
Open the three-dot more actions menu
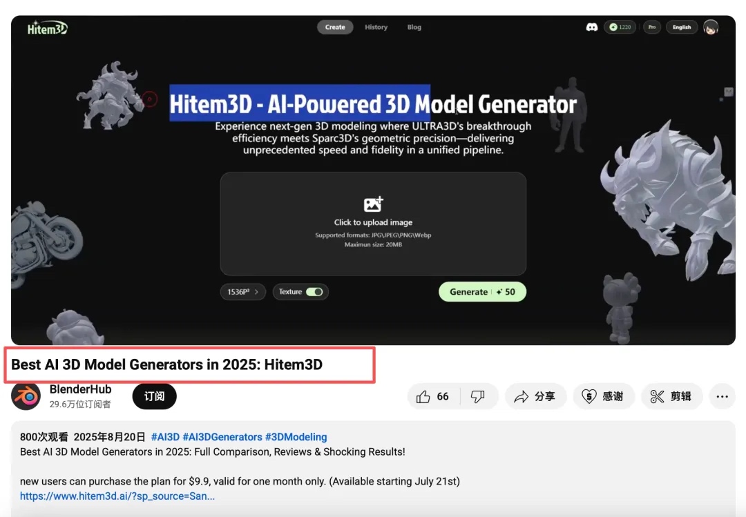[x=722, y=396]
